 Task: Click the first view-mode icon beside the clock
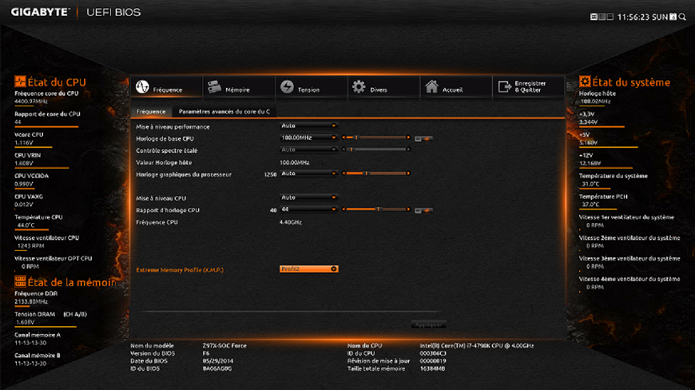[594, 17]
